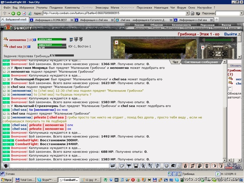Open Total Commander in the taskbar
Screen dimensions: 244x183
(25, 180)
